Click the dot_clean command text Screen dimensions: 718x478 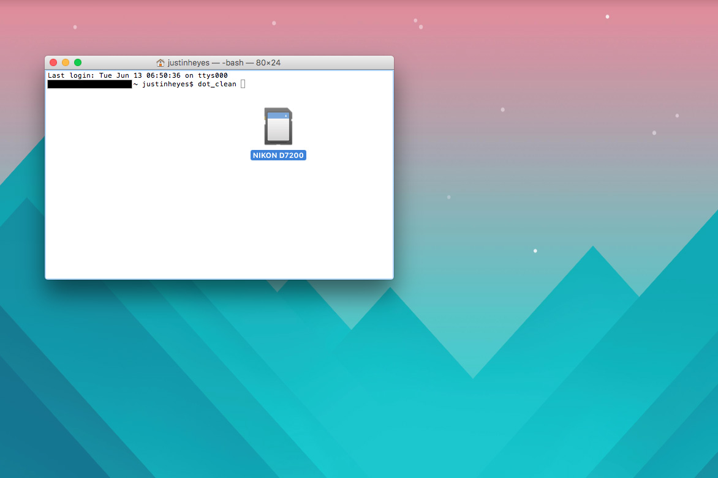pyautogui.click(x=217, y=84)
